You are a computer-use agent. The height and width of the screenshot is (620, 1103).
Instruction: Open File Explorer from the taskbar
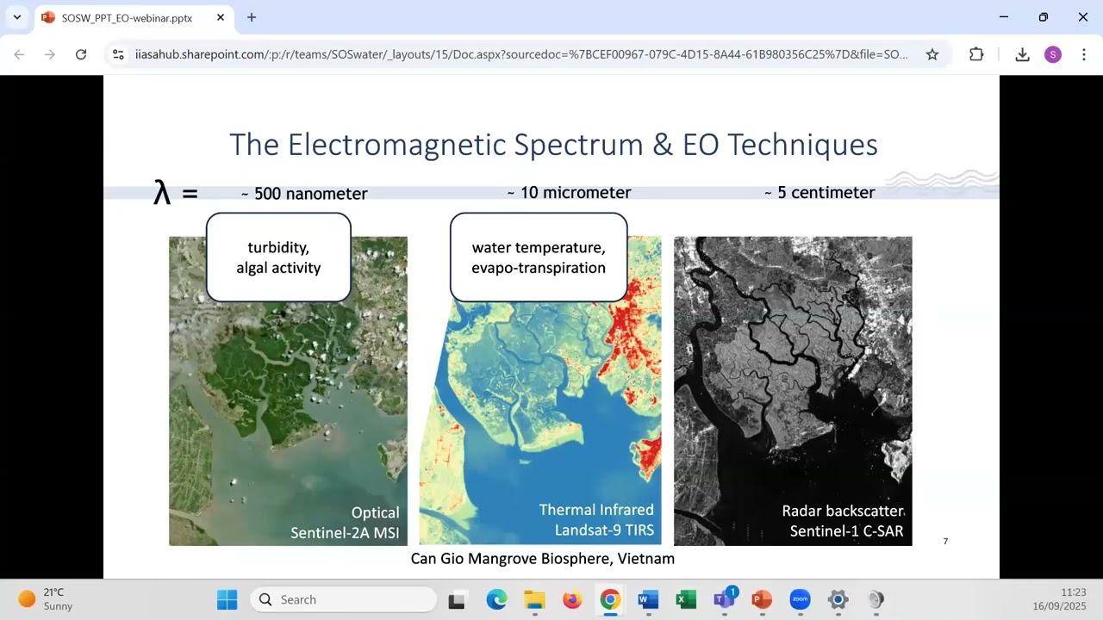pos(534,599)
